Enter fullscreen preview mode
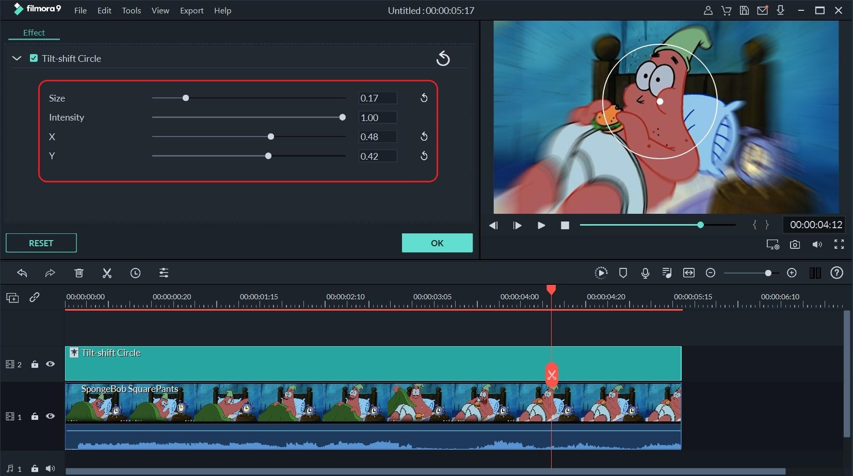 coord(839,245)
